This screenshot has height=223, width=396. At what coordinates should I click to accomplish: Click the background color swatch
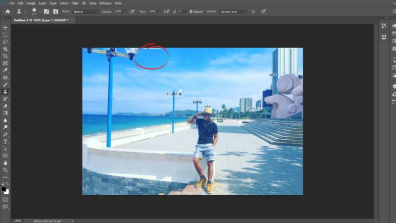click(x=7, y=192)
